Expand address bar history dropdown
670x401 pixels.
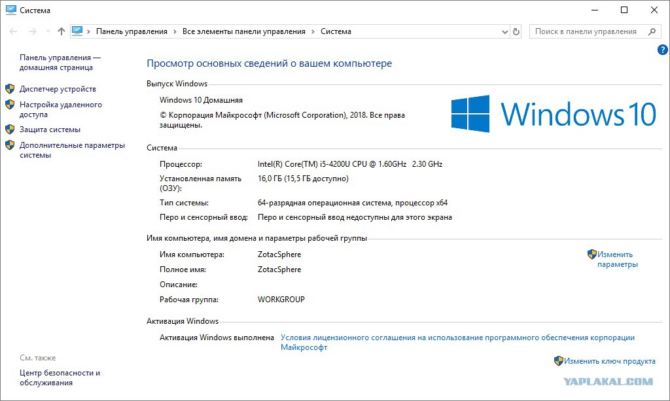[x=504, y=31]
